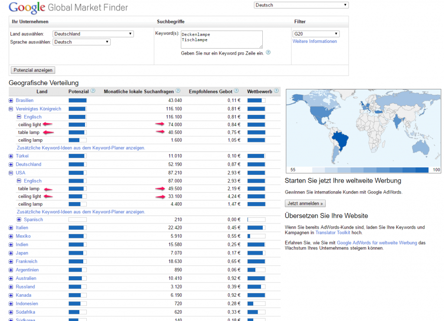The image size is (444, 321).
Task: Click the Japan country link
Action: coord(22,253)
